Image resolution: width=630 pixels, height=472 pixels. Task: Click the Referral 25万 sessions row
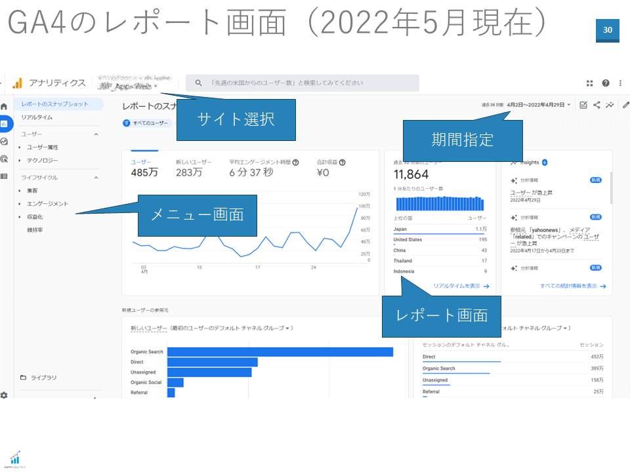pos(513,392)
